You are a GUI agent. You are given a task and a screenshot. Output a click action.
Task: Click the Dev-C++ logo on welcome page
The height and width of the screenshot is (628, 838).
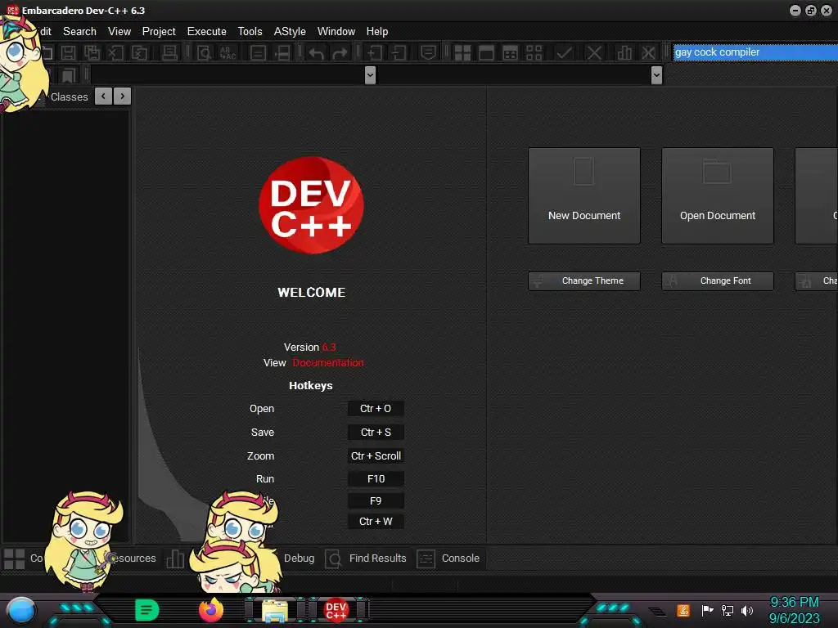(311, 205)
